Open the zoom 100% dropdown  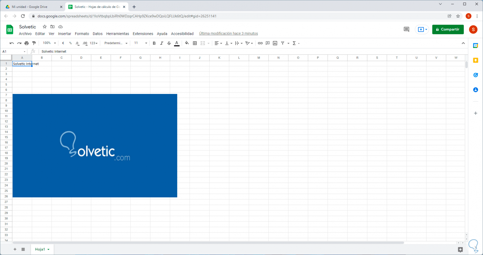tap(49, 43)
